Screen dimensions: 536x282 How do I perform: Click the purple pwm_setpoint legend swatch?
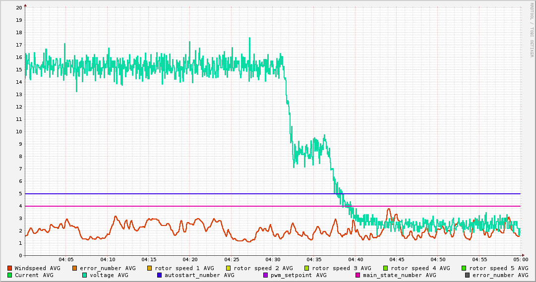click(x=265, y=275)
